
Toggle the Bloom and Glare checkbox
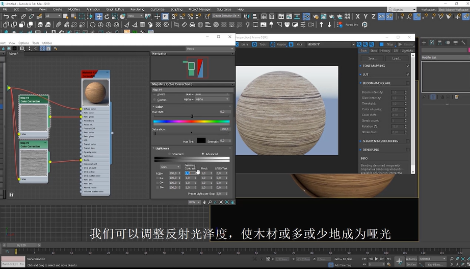[408, 83]
